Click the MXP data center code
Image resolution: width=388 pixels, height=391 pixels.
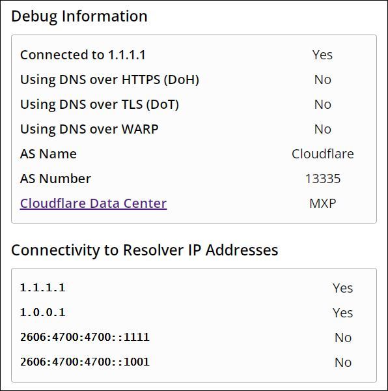pyautogui.click(x=323, y=203)
